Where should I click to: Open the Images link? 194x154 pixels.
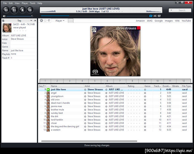(x=169, y=21)
